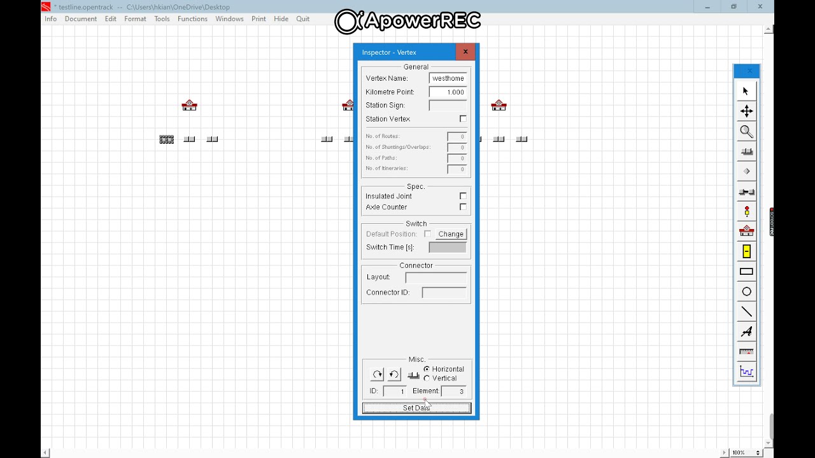Click the Connector Layout input field
The height and width of the screenshot is (458, 815).
point(436,277)
